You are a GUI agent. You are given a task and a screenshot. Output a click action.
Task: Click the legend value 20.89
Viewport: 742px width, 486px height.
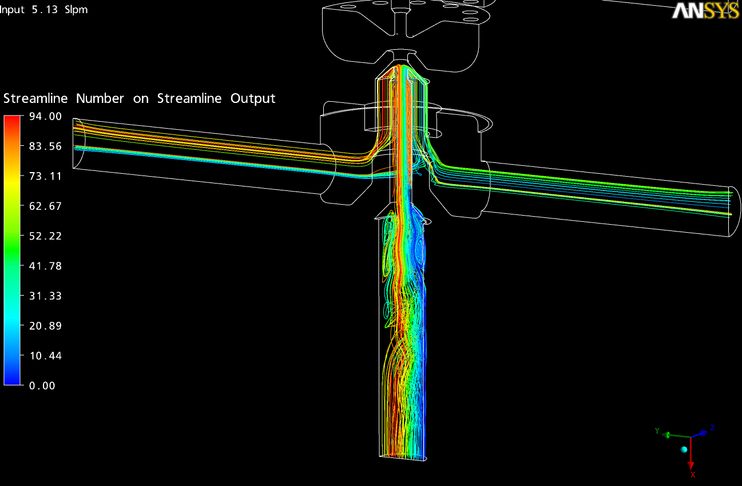pyautogui.click(x=45, y=325)
